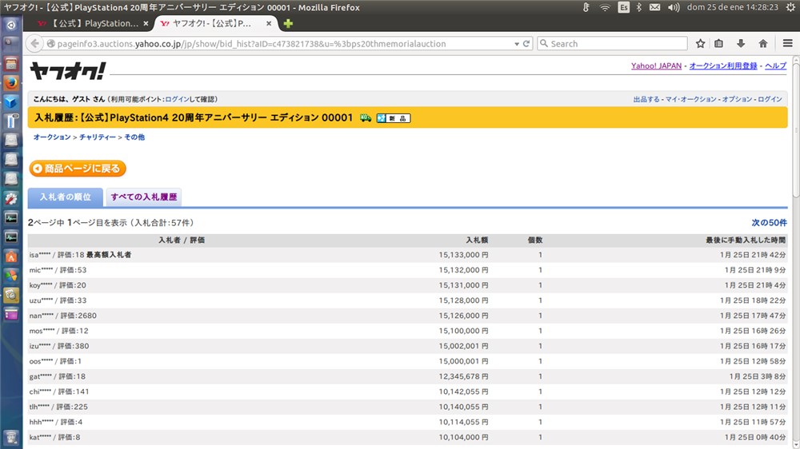
Task: Open the system power gear menu
Action: (x=791, y=7)
